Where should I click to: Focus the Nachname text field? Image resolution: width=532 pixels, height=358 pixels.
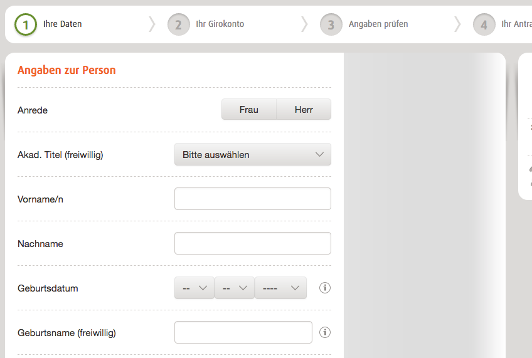coord(253,243)
